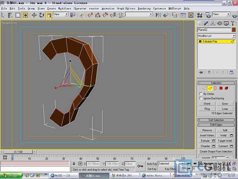This screenshot has height=179, width=238.
Task: Expand the Soft Selection rollout
Action: click(216, 120)
